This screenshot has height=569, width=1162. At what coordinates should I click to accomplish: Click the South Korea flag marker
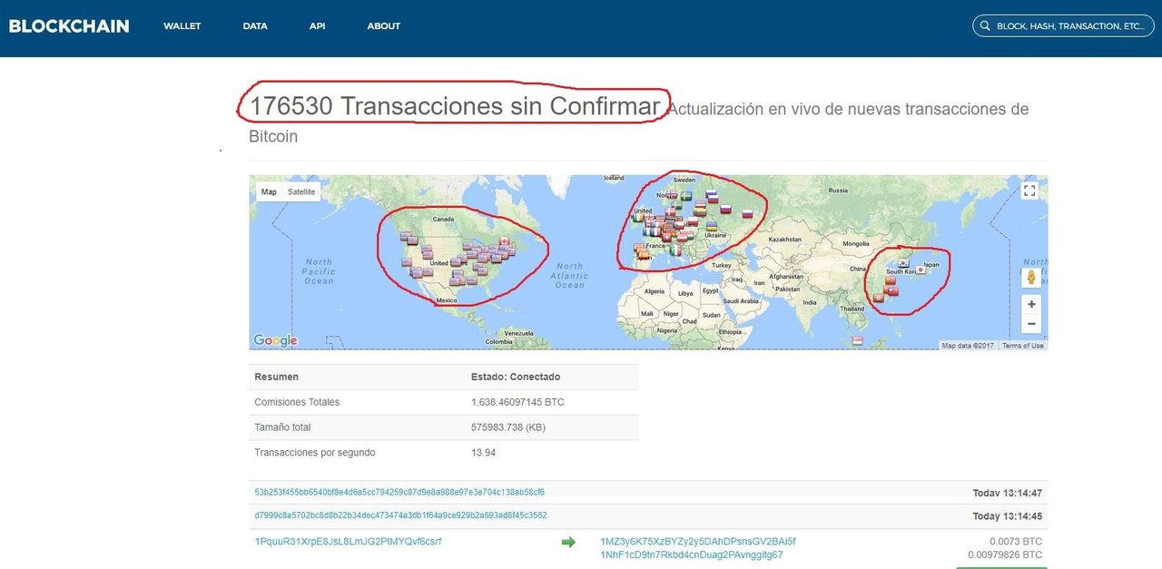tap(903, 262)
